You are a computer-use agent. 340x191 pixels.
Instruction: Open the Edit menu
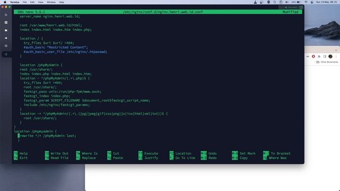[x=32, y=2]
